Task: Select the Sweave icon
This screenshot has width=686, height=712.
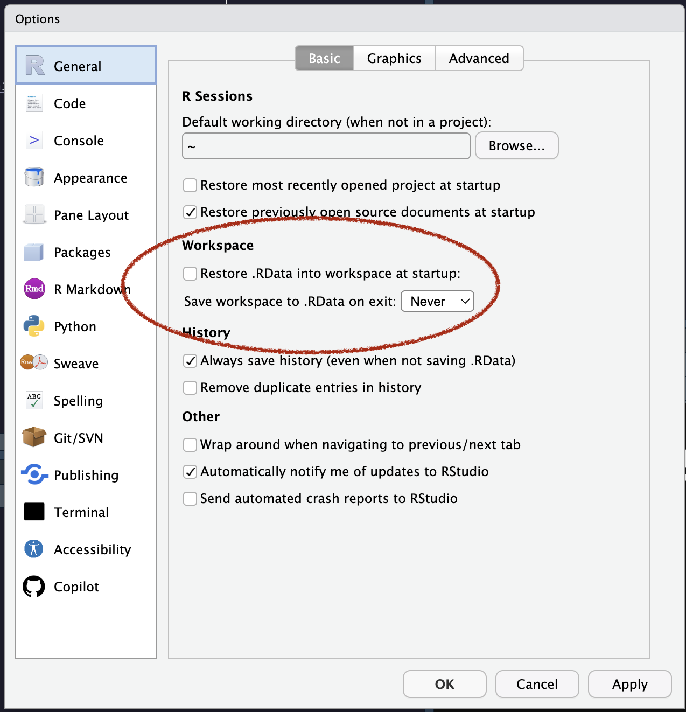Action: (34, 362)
